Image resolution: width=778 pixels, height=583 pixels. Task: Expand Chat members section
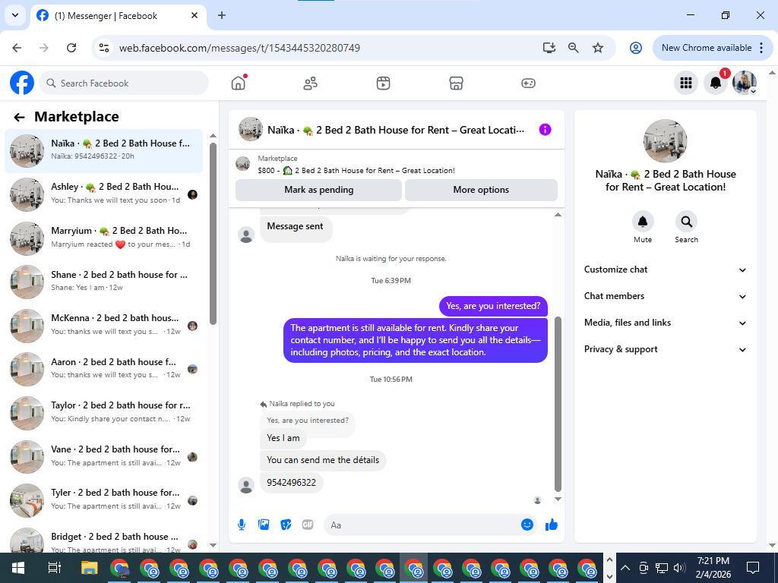coord(666,296)
